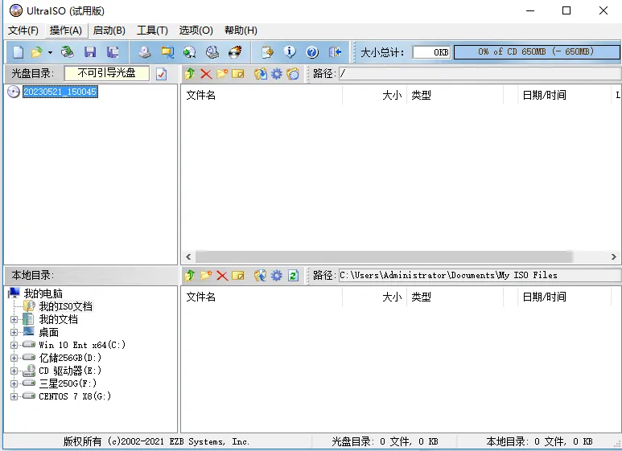Sort disc list by 日期/时间 column
Screen dimensions: 622x451
click(x=564, y=95)
